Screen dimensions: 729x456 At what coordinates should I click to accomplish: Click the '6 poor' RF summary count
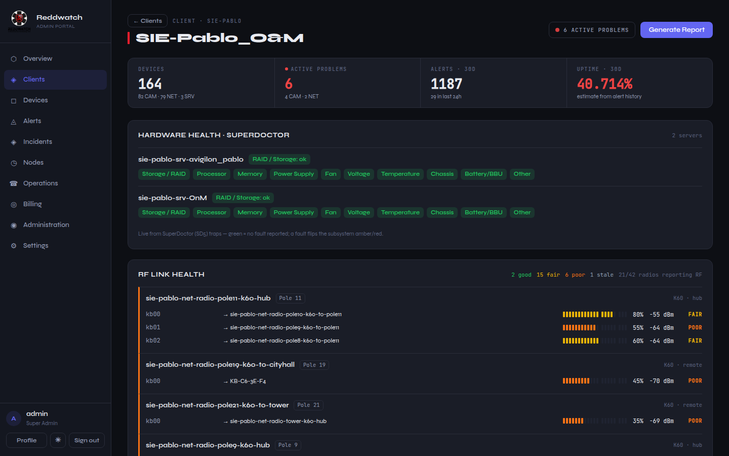point(575,275)
